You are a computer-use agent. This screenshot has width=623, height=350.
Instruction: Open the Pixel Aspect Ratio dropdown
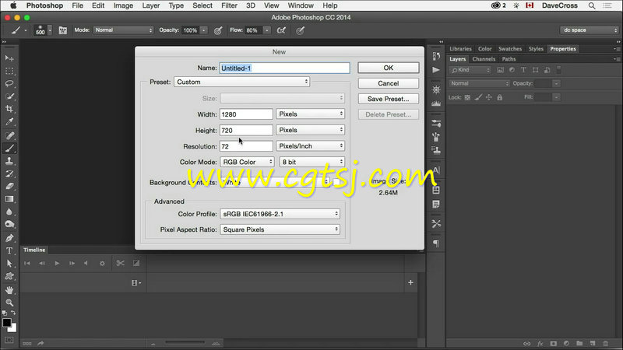click(x=280, y=229)
